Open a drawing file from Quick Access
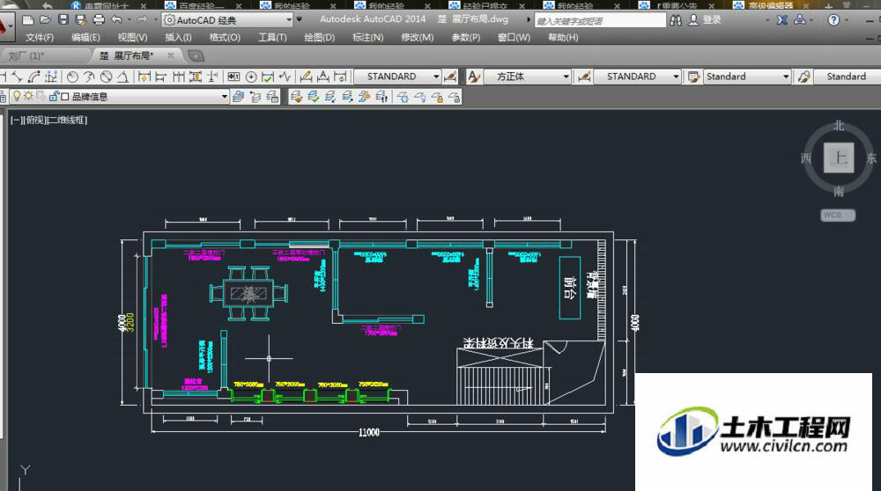The image size is (881, 491). coord(46,20)
